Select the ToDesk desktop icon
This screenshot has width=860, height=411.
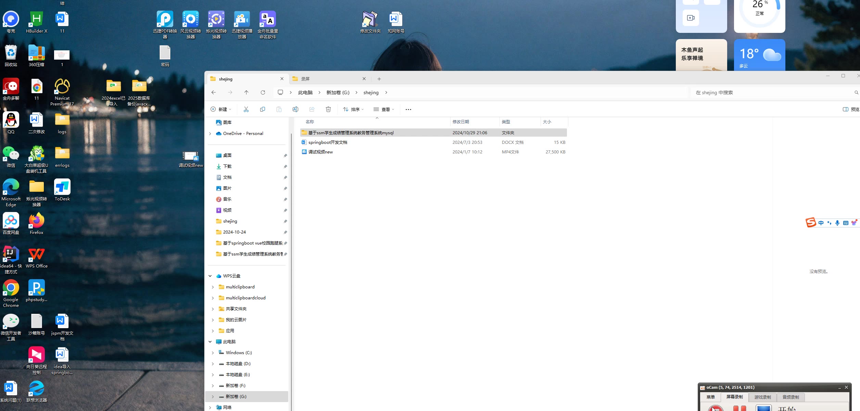(62, 190)
